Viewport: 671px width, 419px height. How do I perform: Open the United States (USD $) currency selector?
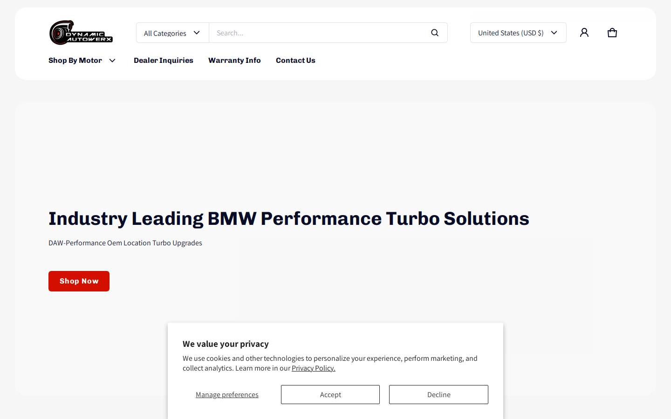pyautogui.click(x=518, y=33)
